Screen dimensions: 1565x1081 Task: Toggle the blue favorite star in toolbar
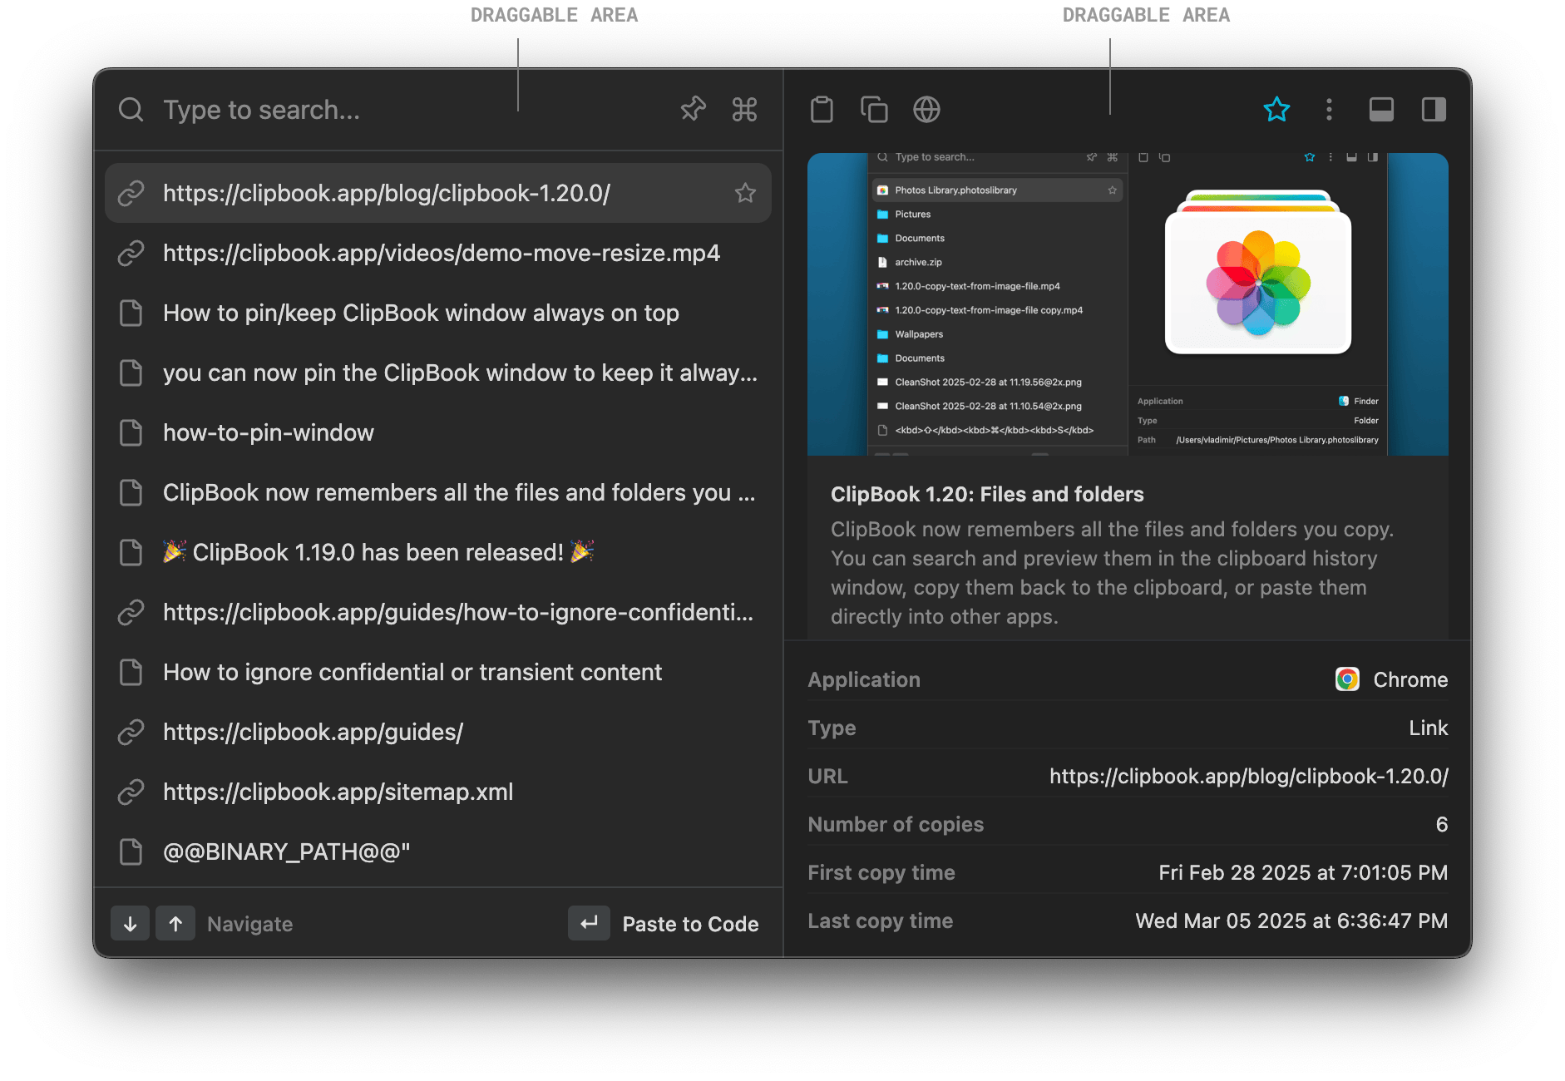tap(1276, 109)
